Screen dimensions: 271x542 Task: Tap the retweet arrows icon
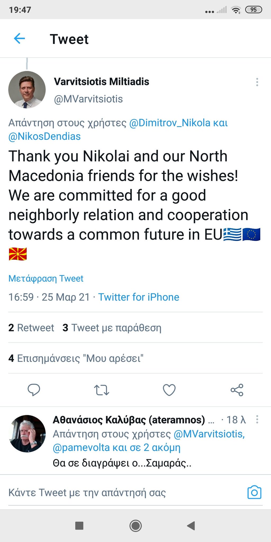point(102,390)
